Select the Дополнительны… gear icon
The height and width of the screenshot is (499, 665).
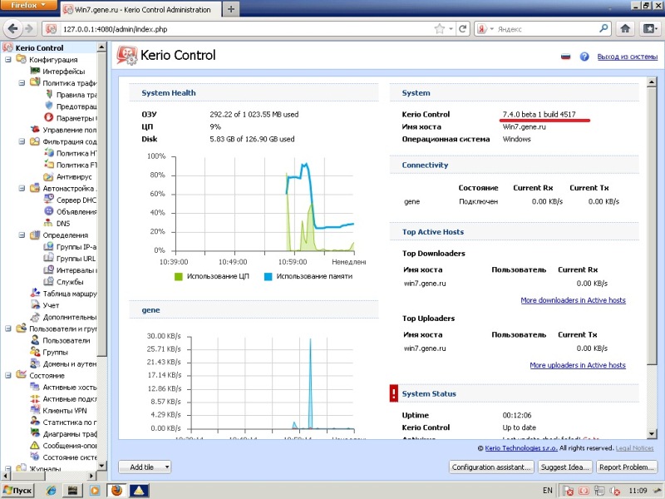35,317
